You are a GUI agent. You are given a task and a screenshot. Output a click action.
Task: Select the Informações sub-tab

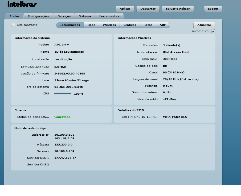pyautogui.click(x=70, y=25)
